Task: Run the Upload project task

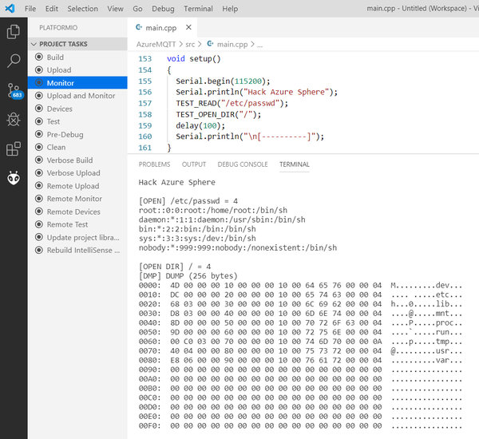Action: pos(77,70)
